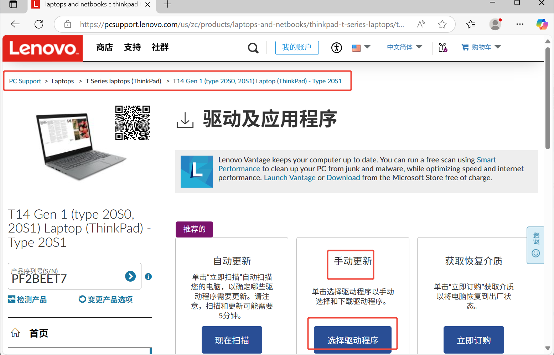Click the browser back arrow
The image size is (554, 355).
pos(15,24)
